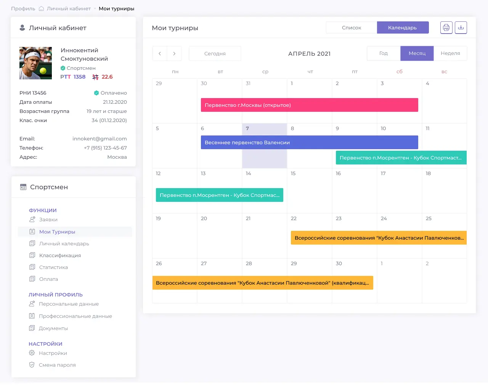Click the Личный календарь icon
This screenshot has width=488, height=385.
click(x=32, y=243)
